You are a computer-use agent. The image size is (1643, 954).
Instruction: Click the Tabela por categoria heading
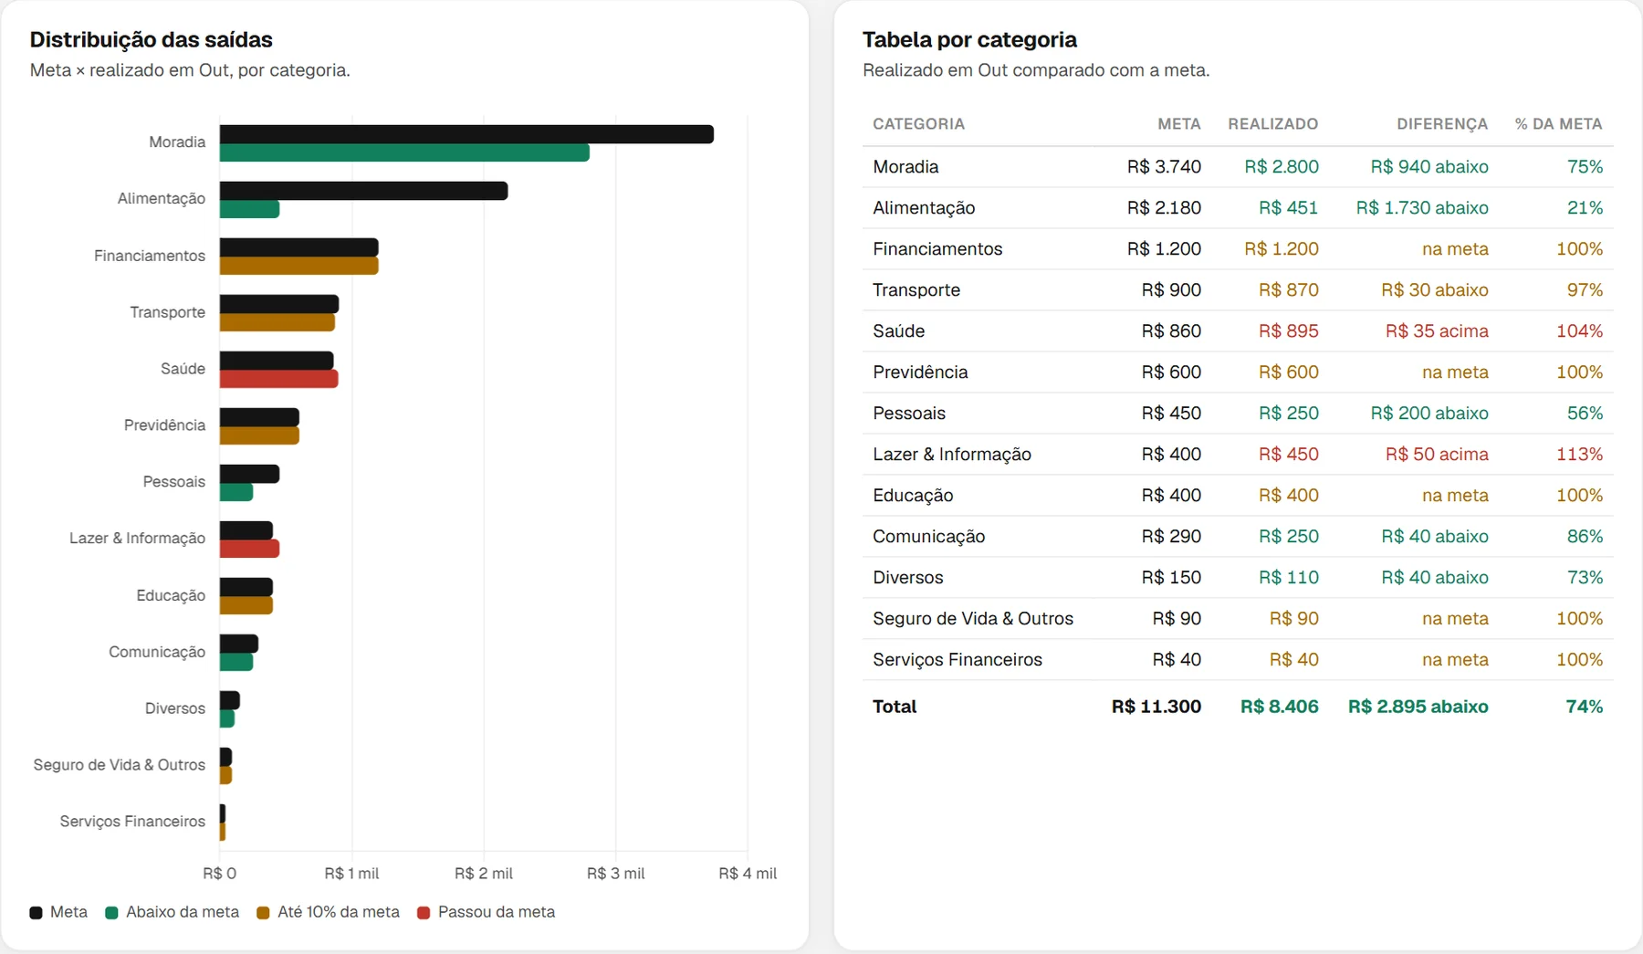969,40
